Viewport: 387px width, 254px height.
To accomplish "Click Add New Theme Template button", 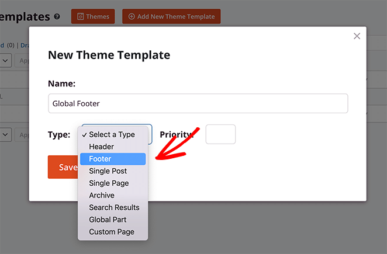I will coord(171,16).
